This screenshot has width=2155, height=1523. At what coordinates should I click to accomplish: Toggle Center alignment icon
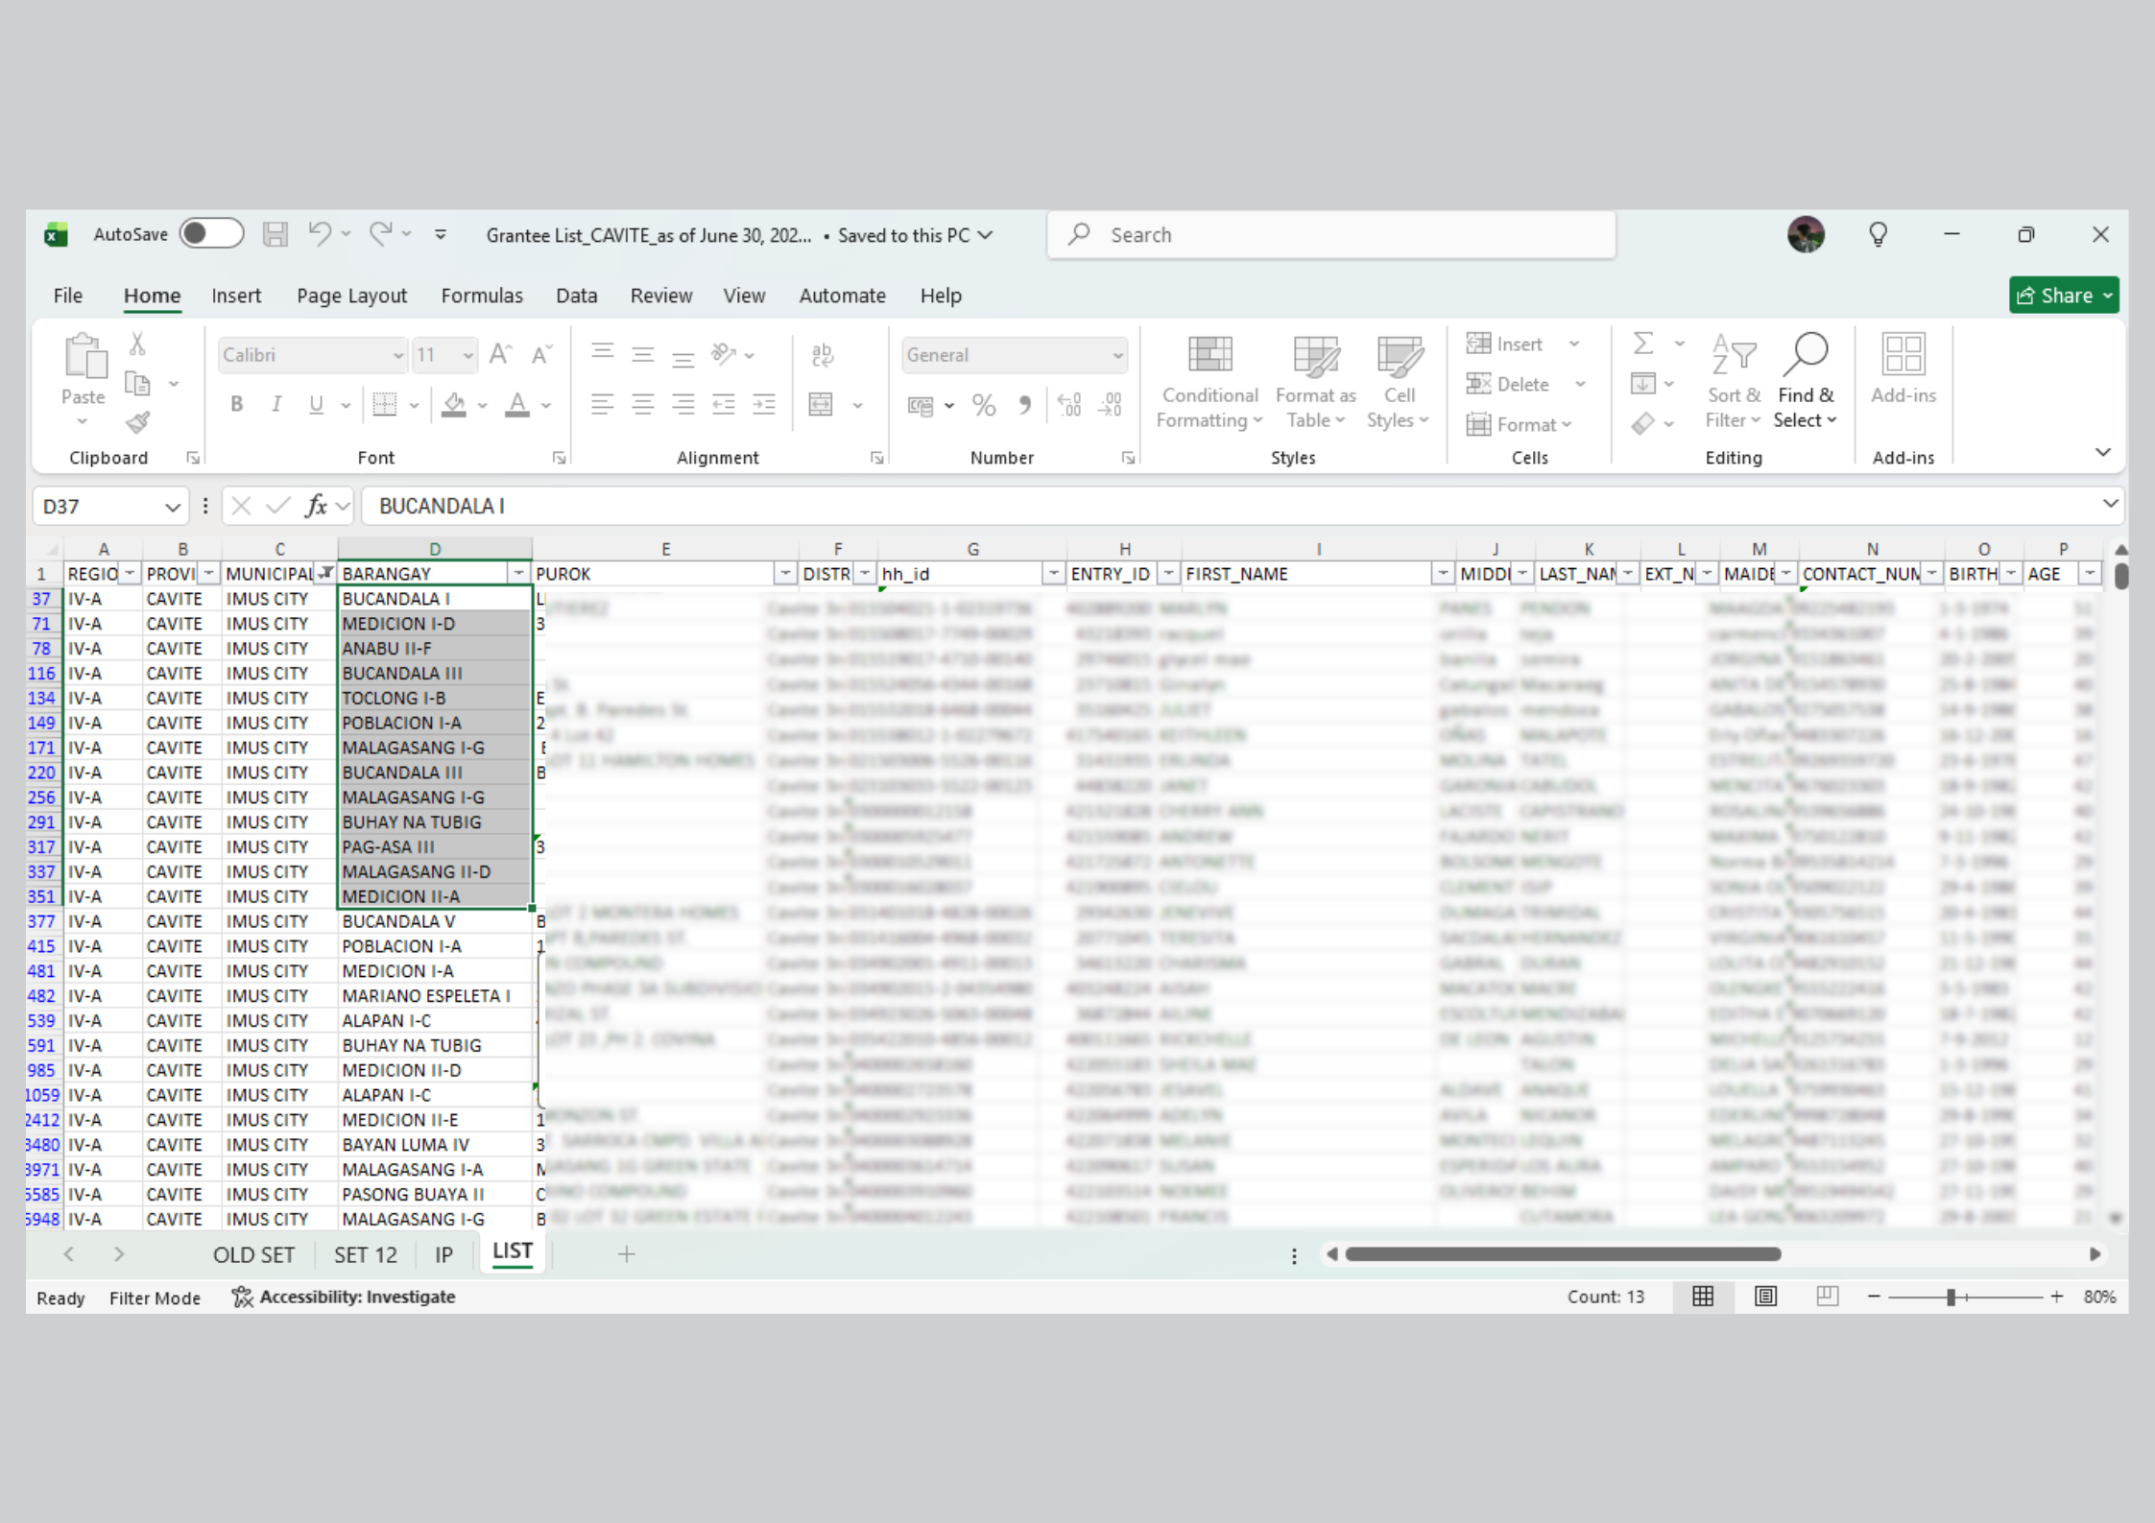643,404
